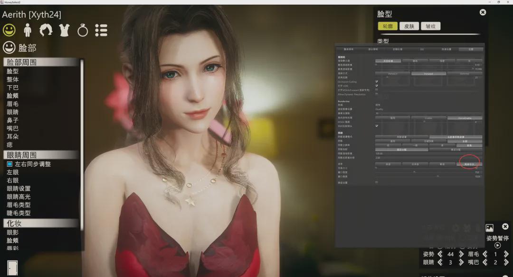Screen dimensions: 513x277
Task: Toggle the Occlusion Culling checkbox
Action: click(x=377, y=81)
